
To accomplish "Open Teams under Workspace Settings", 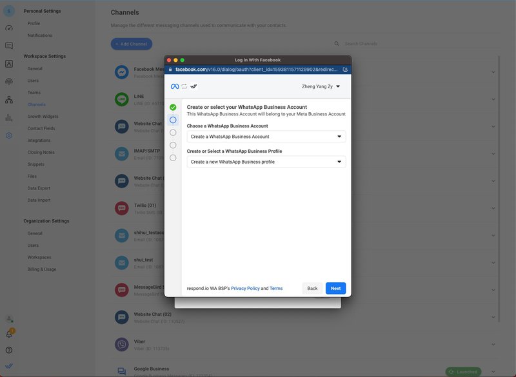I will tap(34, 93).
